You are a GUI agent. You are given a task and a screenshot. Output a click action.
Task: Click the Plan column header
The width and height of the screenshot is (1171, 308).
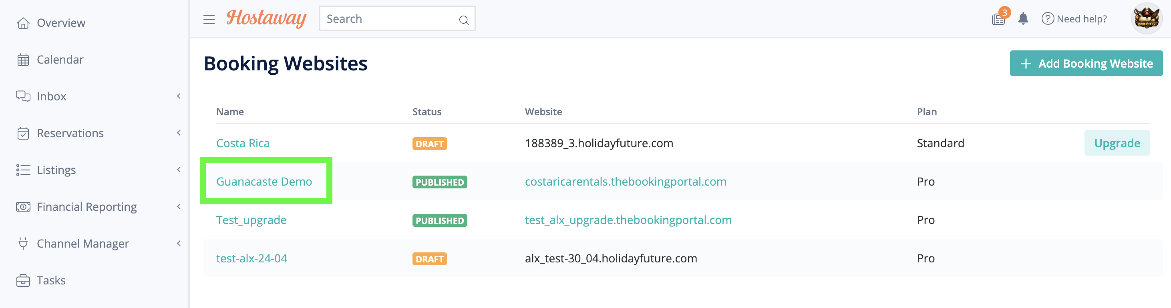926,112
